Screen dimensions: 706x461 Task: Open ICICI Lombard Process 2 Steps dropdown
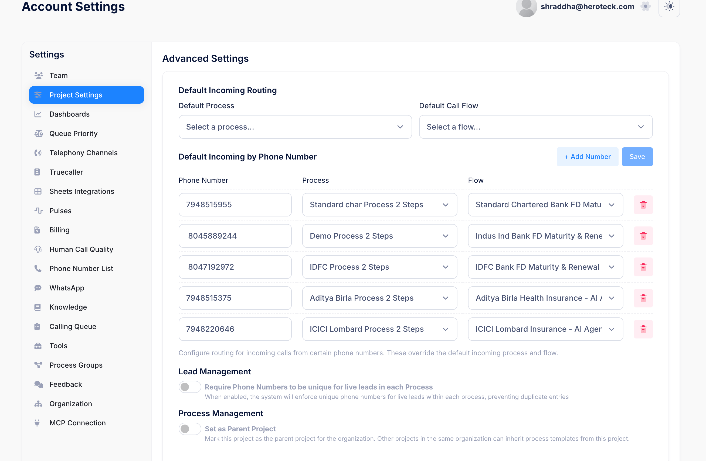(380, 329)
